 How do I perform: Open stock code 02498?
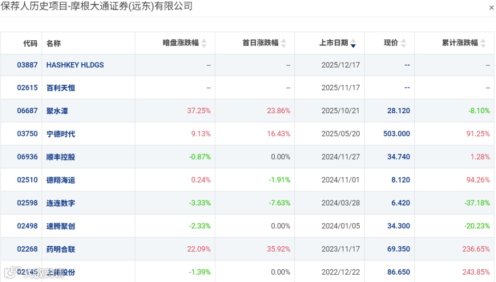27,226
